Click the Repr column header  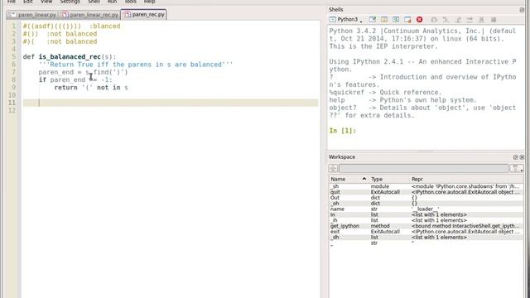tap(466, 179)
